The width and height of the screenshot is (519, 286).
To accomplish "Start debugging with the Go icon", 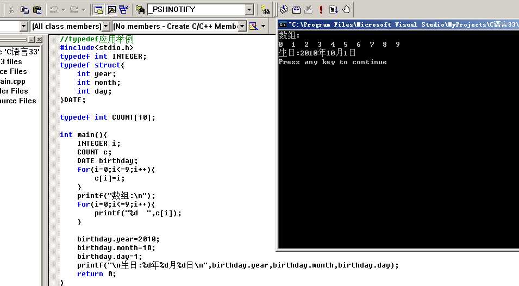I will (x=333, y=10).
